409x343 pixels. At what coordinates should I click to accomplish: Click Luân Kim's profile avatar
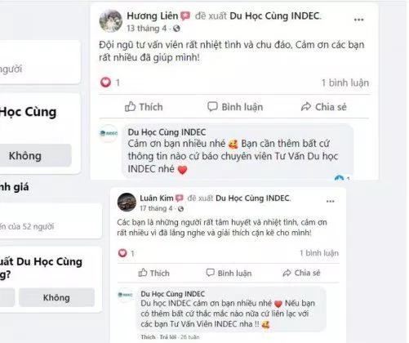click(127, 203)
